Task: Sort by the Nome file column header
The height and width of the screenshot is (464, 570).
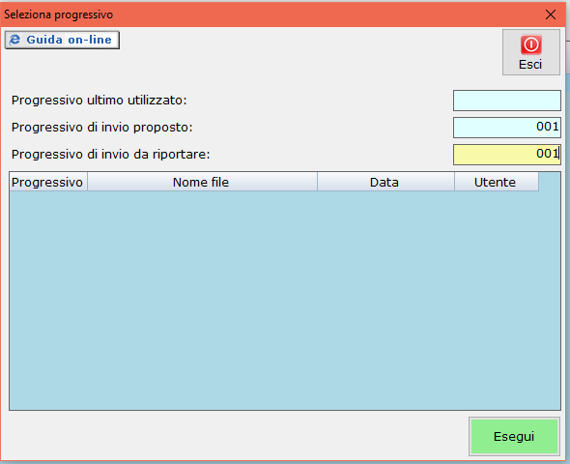Action: (x=202, y=182)
